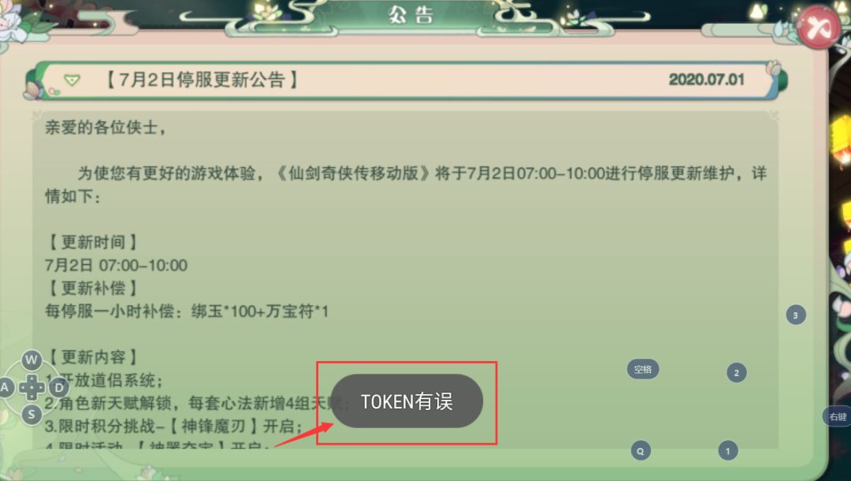Tap the number 1 key overlay
Image resolution: width=851 pixels, height=481 pixels.
pos(728,450)
